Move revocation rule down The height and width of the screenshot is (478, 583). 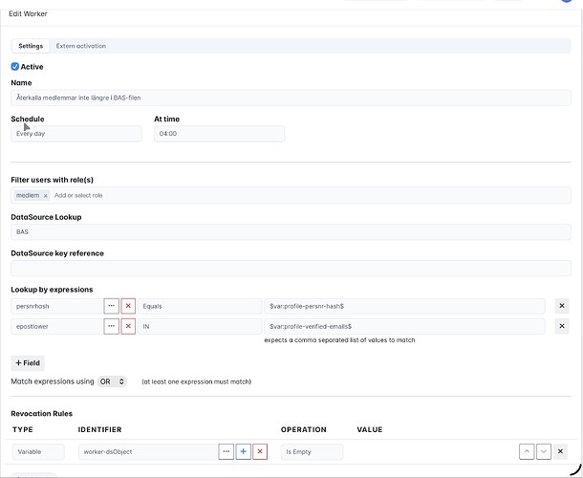[543, 451]
